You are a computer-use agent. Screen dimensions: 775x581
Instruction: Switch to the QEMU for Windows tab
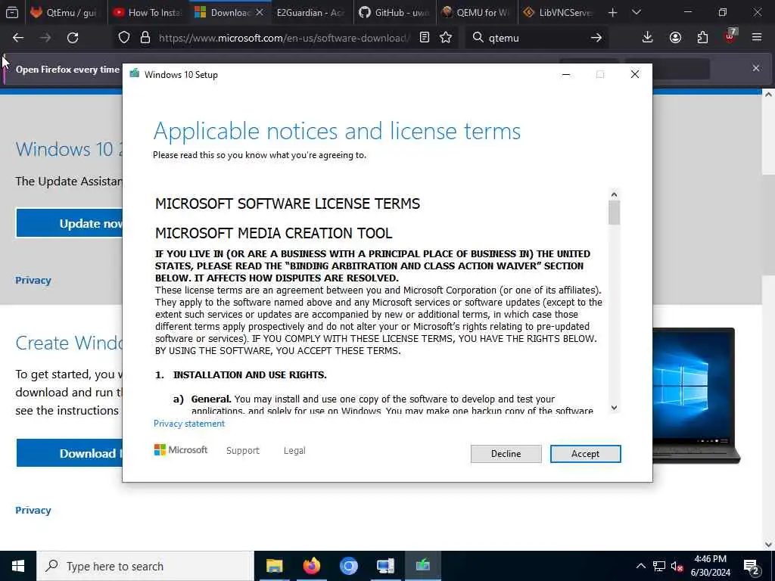(477, 12)
